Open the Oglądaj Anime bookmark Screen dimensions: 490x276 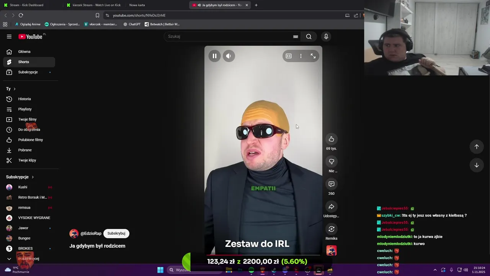click(28, 24)
